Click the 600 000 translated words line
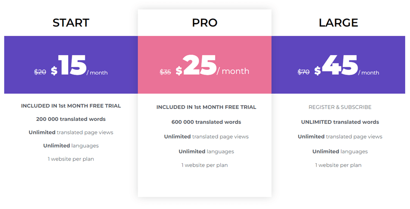The height and width of the screenshot is (209, 410). tap(207, 122)
